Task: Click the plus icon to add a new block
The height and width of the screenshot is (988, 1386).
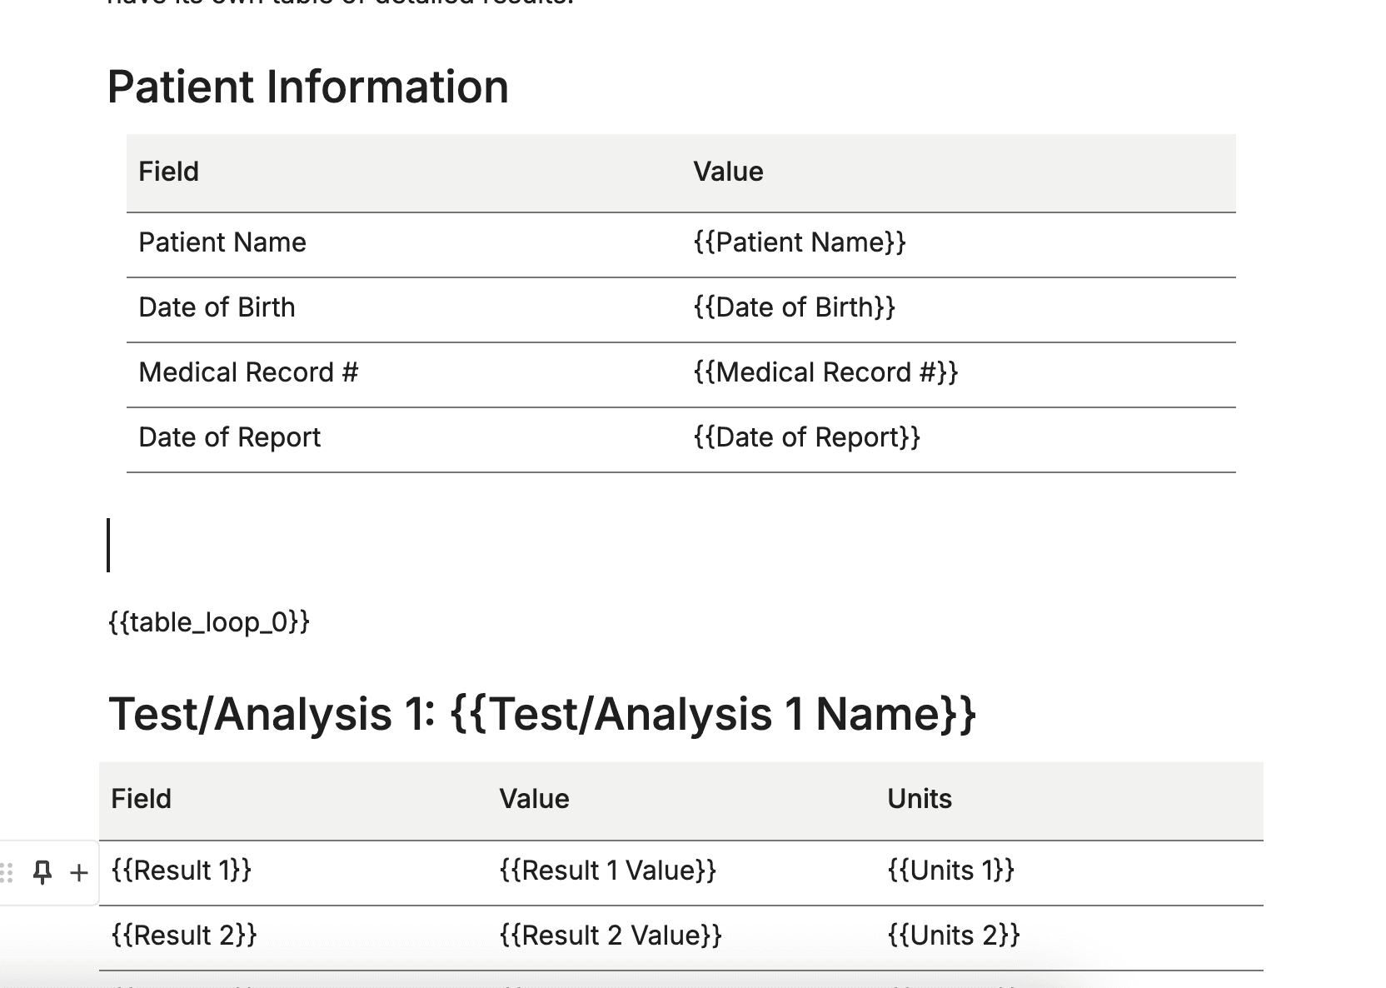Action: [78, 871]
